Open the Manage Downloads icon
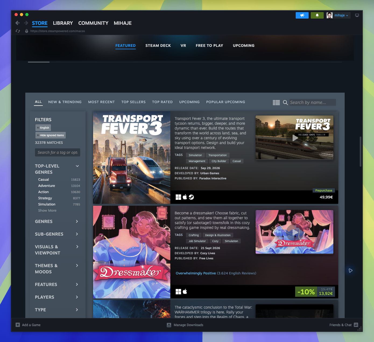Screen dimensions: 374x342 (x=169, y=325)
